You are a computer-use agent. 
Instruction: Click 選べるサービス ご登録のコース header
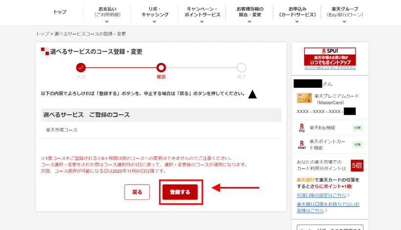point(161,115)
